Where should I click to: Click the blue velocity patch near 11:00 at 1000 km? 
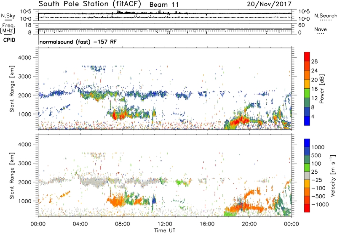pos(154,199)
